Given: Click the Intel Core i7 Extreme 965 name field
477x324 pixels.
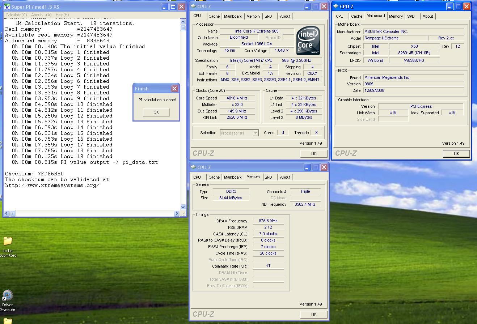Looking at the screenshot, I should (257, 31).
